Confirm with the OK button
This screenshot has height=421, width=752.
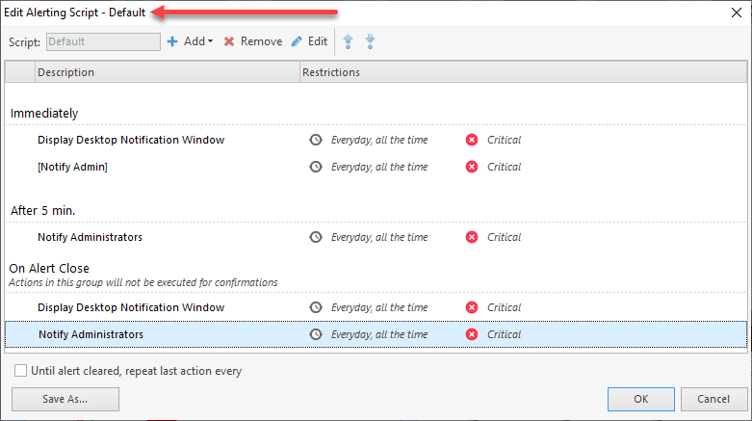point(640,399)
